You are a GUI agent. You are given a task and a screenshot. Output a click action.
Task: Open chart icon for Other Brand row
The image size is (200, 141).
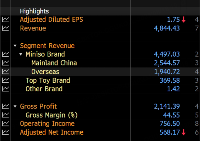click(5, 89)
